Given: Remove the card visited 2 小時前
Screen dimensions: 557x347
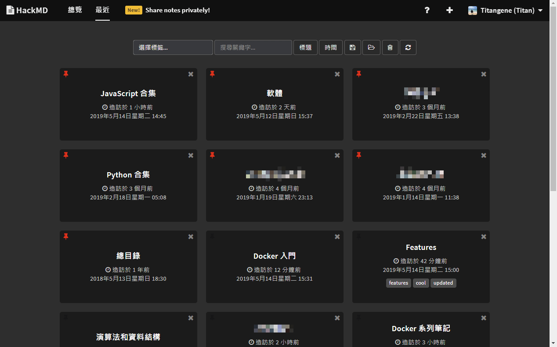Looking at the screenshot, I should pos(337,318).
